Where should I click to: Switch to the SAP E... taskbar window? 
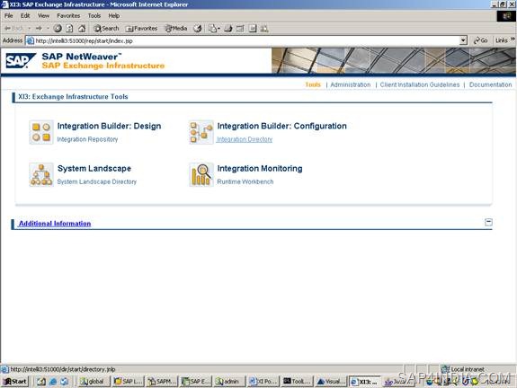click(196, 382)
